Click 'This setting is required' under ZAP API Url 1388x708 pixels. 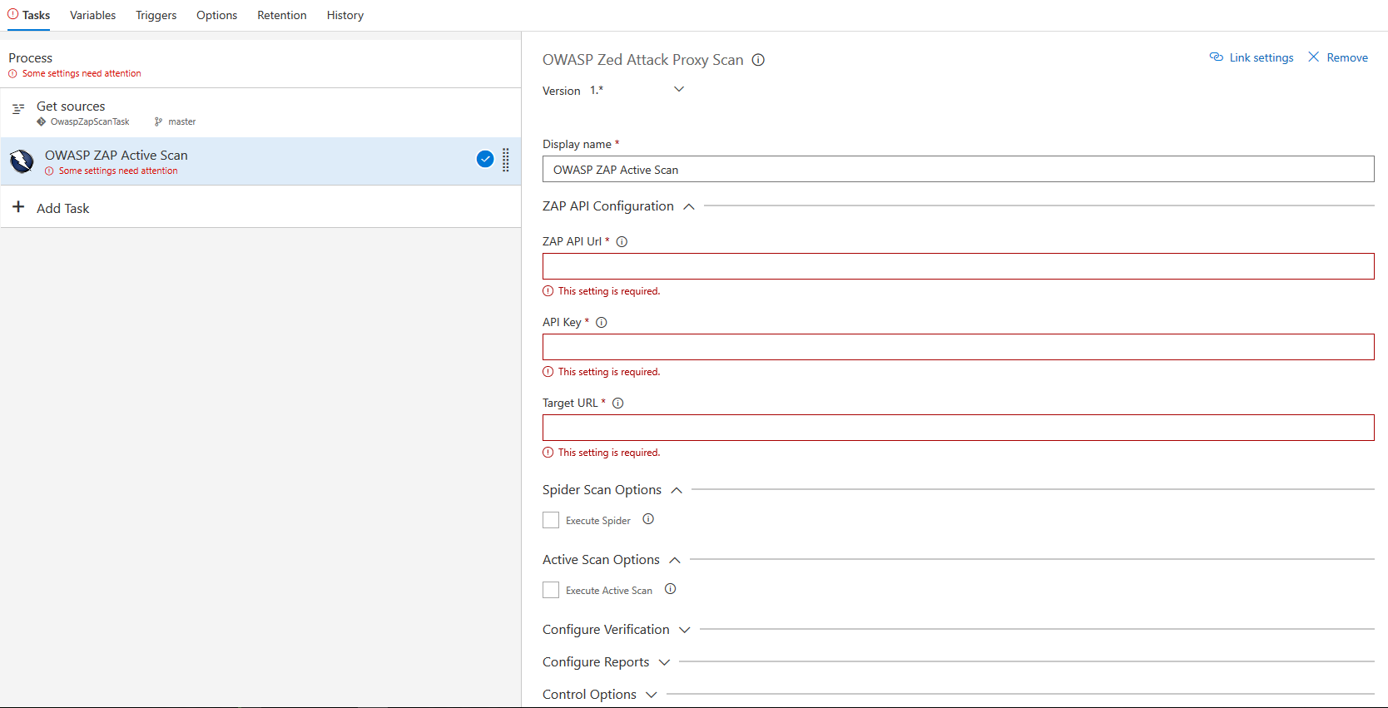coord(609,291)
